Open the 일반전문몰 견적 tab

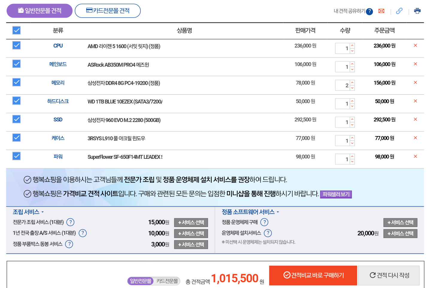tap(40, 11)
